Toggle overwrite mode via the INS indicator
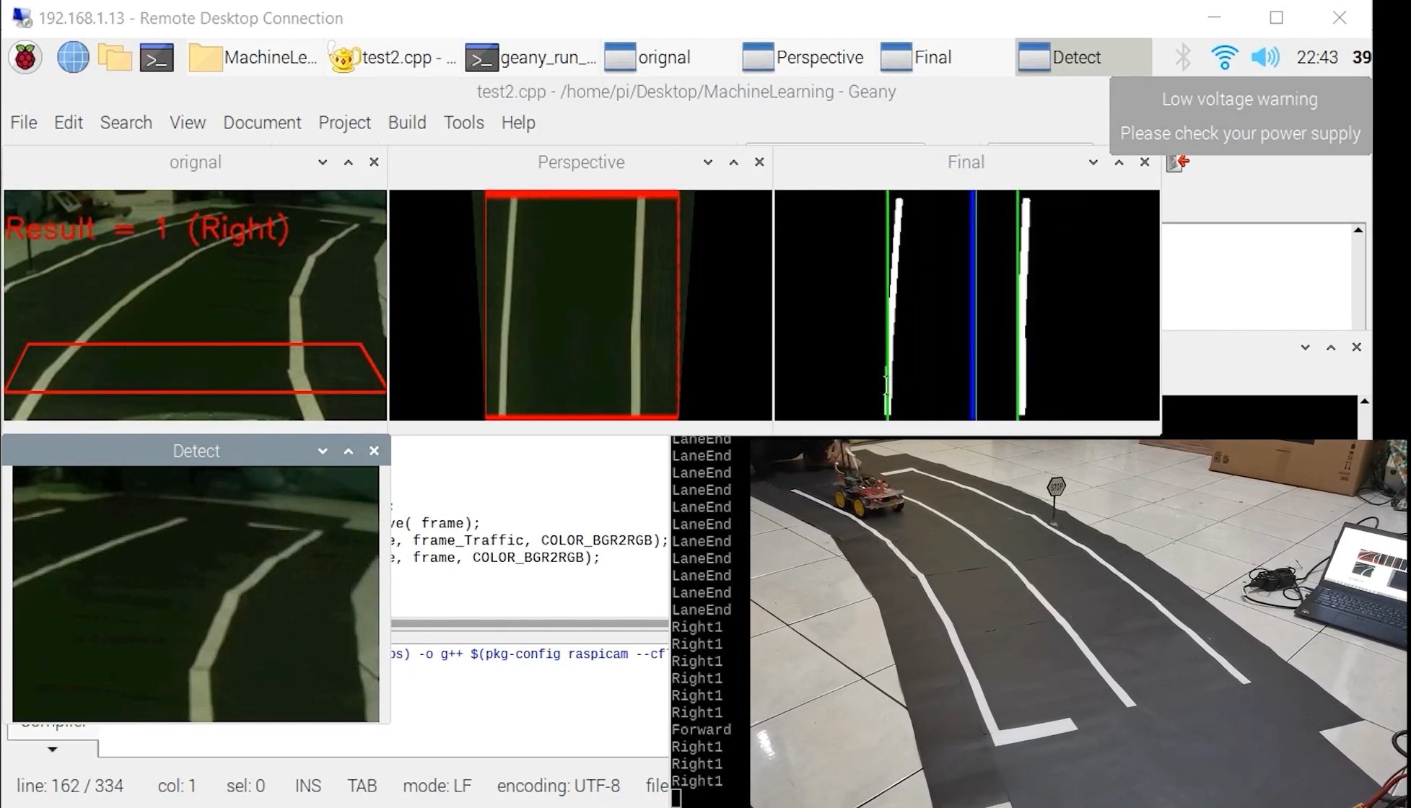The image size is (1411, 808). pyautogui.click(x=308, y=786)
